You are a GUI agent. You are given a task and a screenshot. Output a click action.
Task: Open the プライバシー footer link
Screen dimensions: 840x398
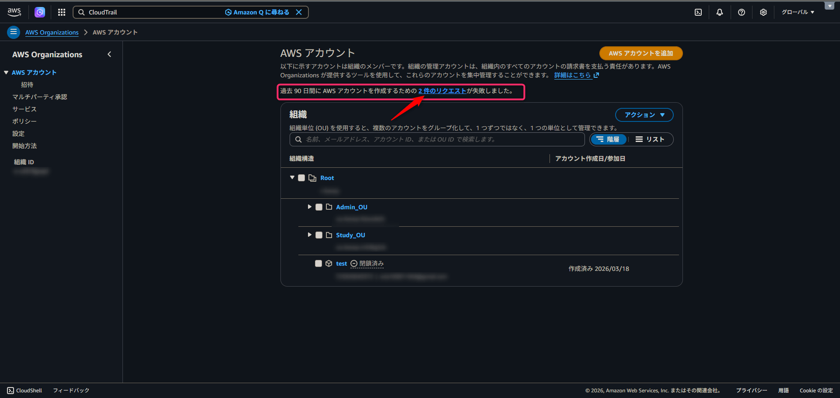[x=751, y=391]
